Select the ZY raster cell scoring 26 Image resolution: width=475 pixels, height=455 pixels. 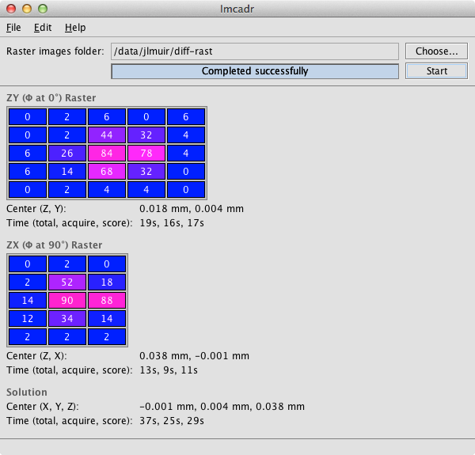coord(67,154)
